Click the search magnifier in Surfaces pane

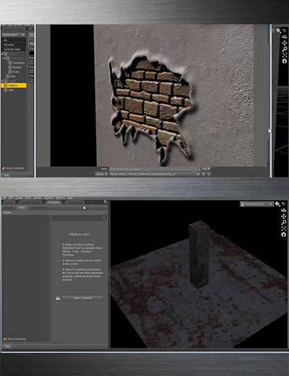[x=104, y=218]
